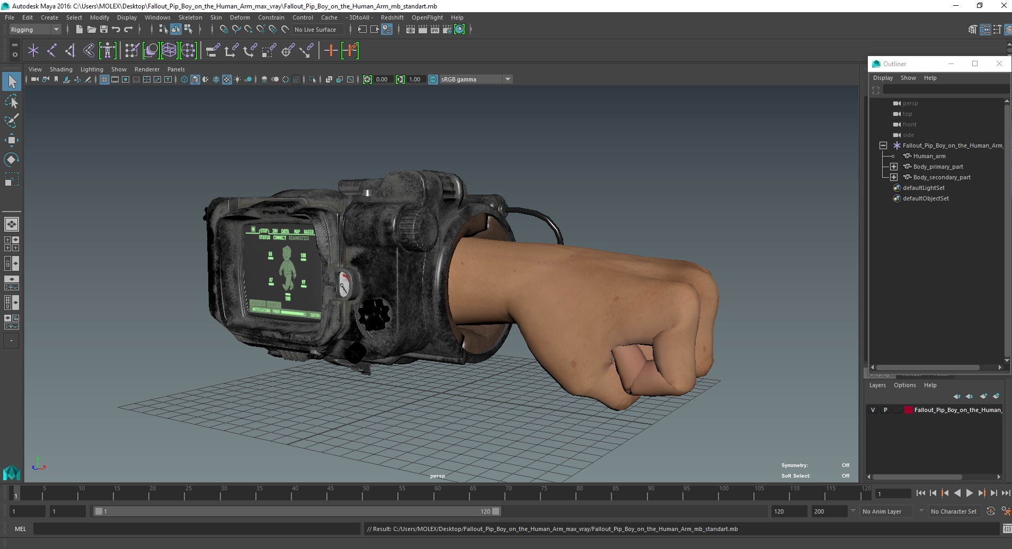Image resolution: width=1012 pixels, height=549 pixels.
Task: Pick the Move tool in the toolbox
Action: click(12, 140)
